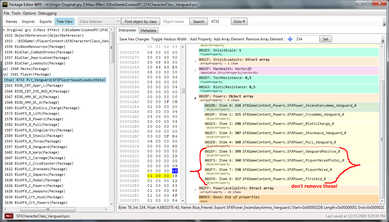
Task: Select Item 6 PlayerMeleePistol
Action: click(291, 162)
